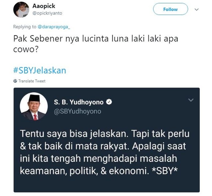Click S. B. Yudhoyono's profile photo
Screen dimensions: 212x196
(34, 106)
